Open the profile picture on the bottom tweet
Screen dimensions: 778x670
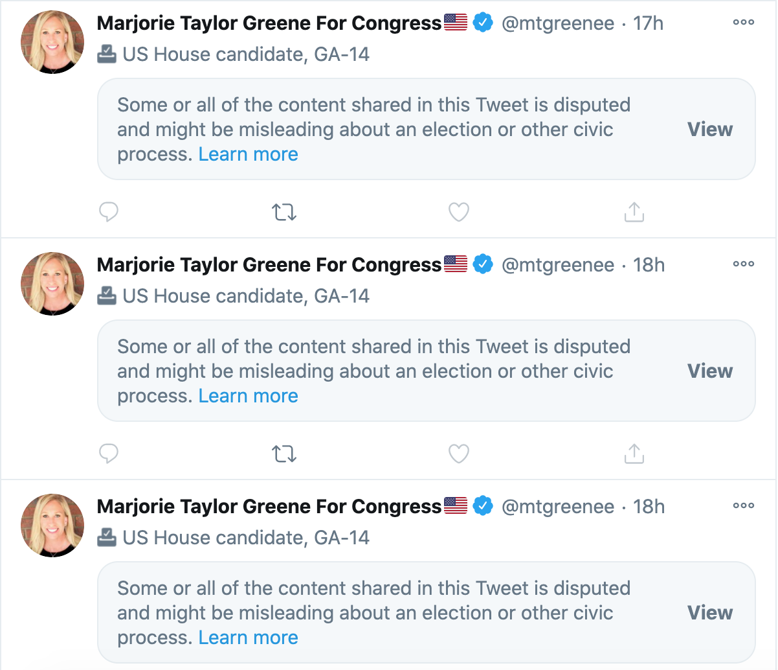click(x=52, y=525)
